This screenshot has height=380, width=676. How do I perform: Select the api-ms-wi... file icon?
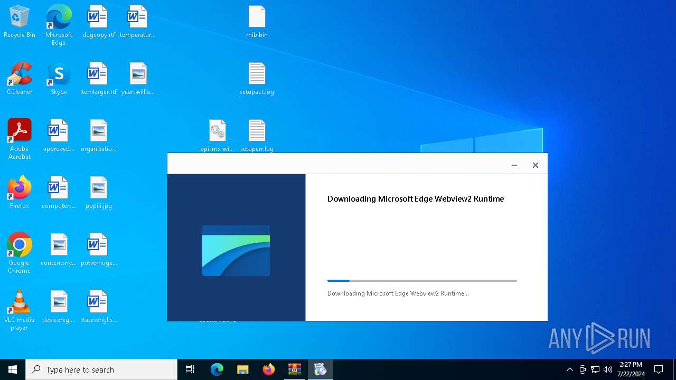[217, 136]
